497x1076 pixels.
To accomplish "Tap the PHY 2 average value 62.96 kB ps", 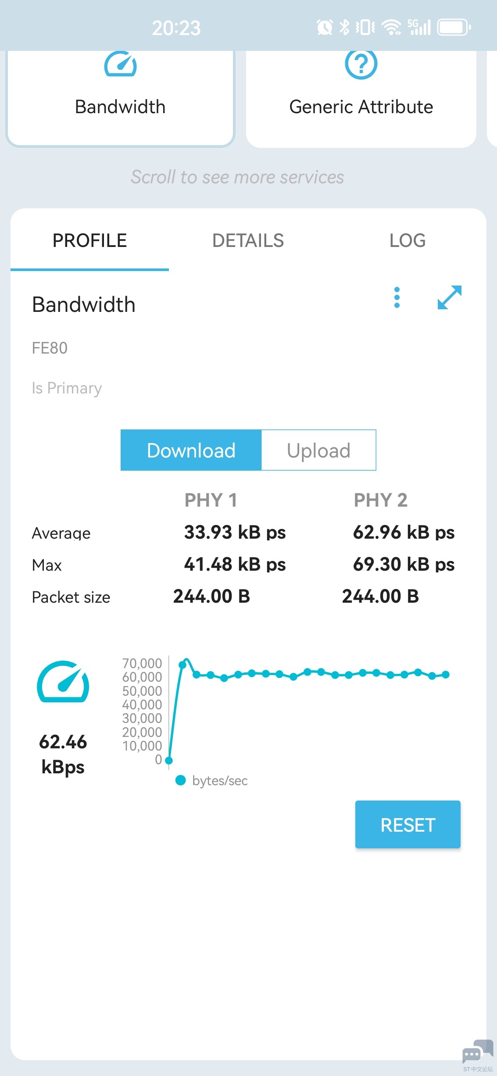I will (404, 533).
